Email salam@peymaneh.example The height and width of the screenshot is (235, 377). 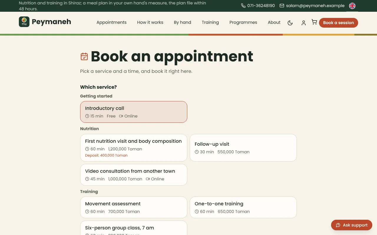(x=315, y=6)
